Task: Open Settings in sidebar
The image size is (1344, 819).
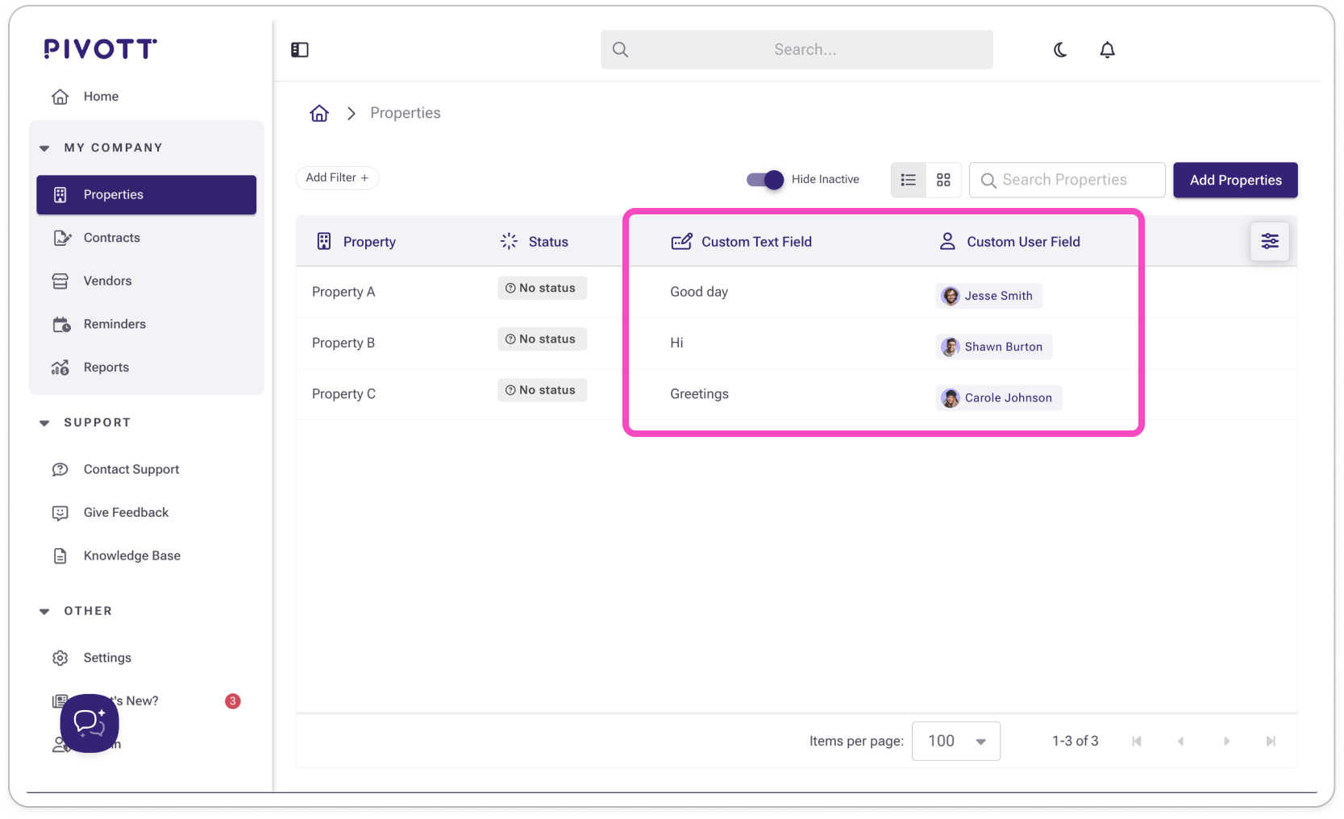Action: coord(147,659)
